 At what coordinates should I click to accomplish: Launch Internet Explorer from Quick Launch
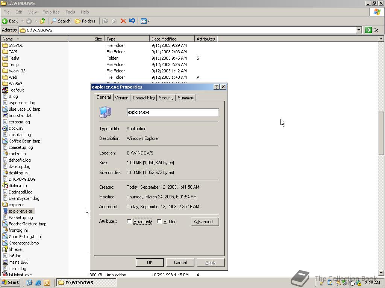pos(38,283)
